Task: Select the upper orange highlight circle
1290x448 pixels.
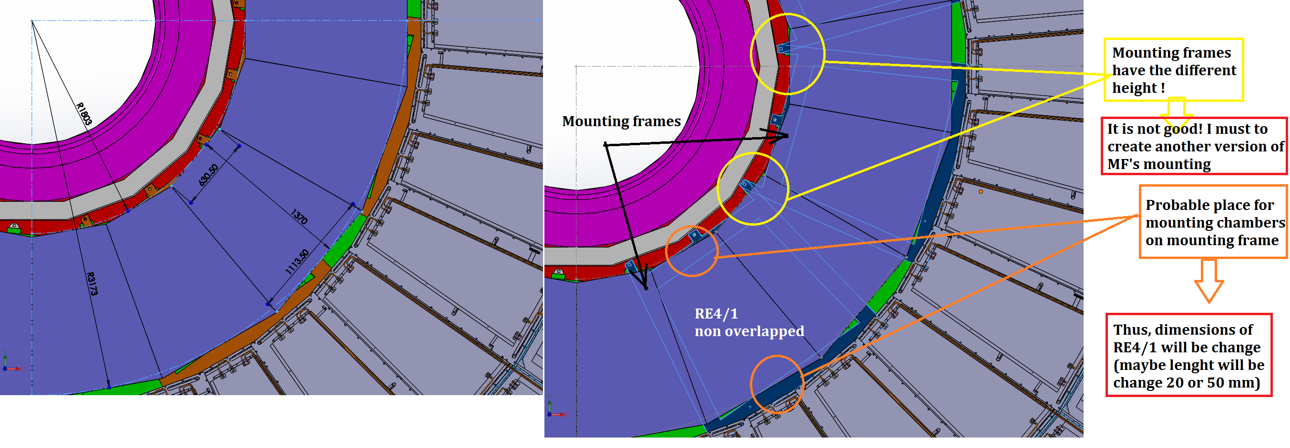Action: pos(692,250)
